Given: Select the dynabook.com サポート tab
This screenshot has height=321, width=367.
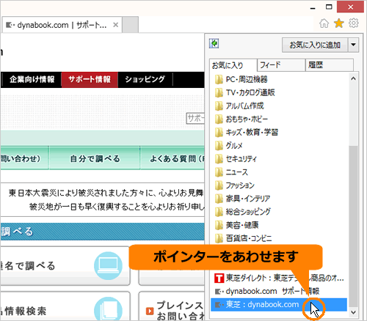Looking at the screenshot, I should pos(62,25).
